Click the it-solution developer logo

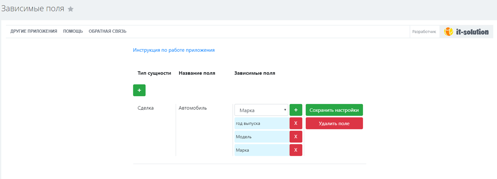click(466, 31)
